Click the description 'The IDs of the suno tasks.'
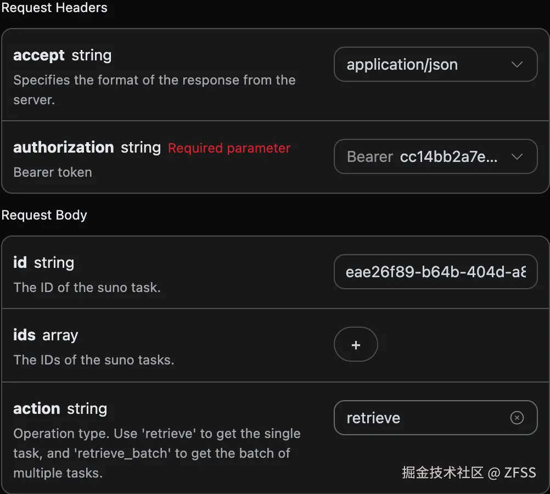 [93, 360]
